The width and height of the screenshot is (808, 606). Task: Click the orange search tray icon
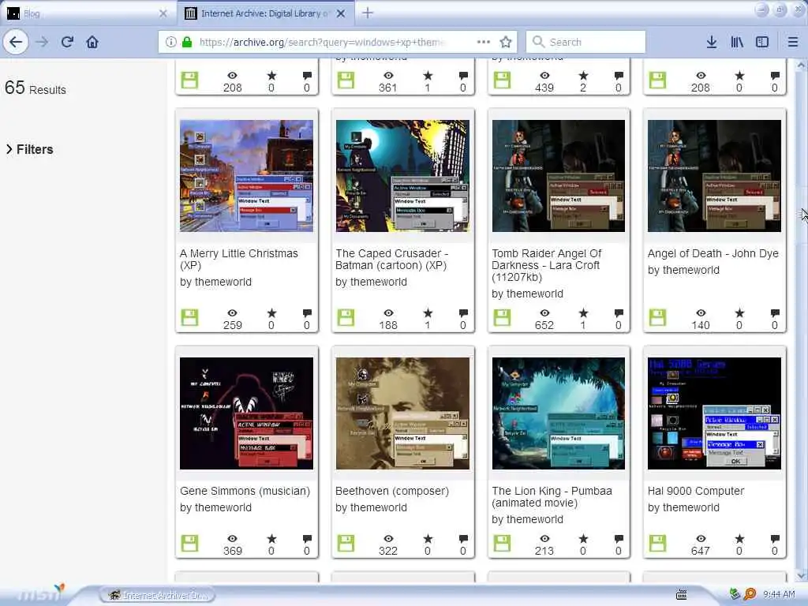pos(750,594)
